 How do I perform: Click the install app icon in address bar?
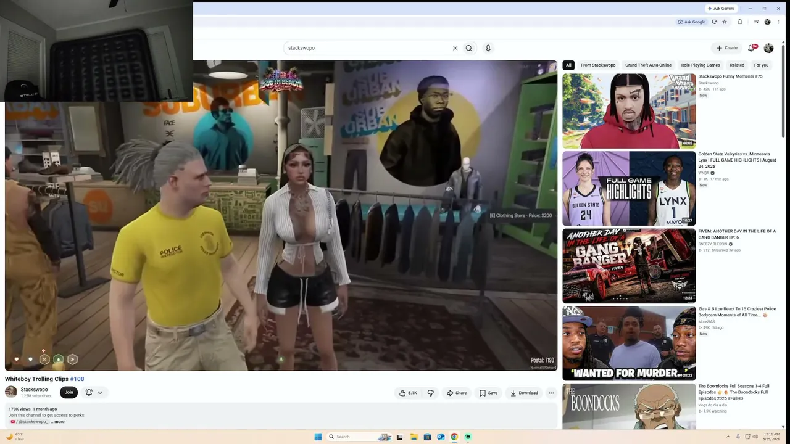click(715, 22)
